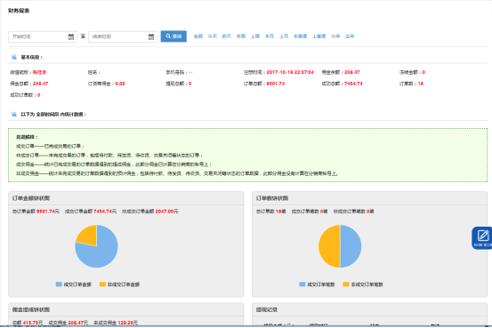Screen dimensions: 492x328
Task: Click the floating blue edit note icon
Action: tap(482, 237)
